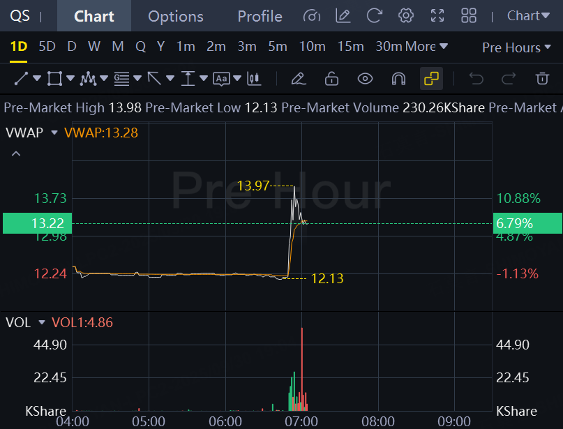Click the refresh chart icon
Image resolution: width=563 pixels, height=429 pixels.
pyautogui.click(x=375, y=16)
